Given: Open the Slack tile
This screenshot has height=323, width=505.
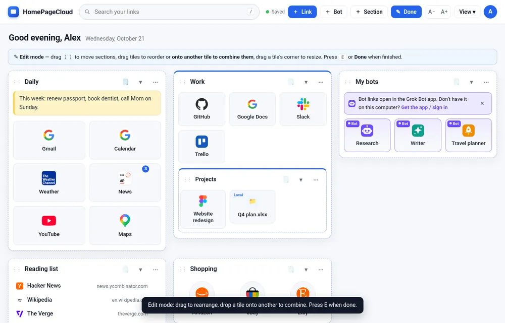Looking at the screenshot, I should (x=303, y=109).
